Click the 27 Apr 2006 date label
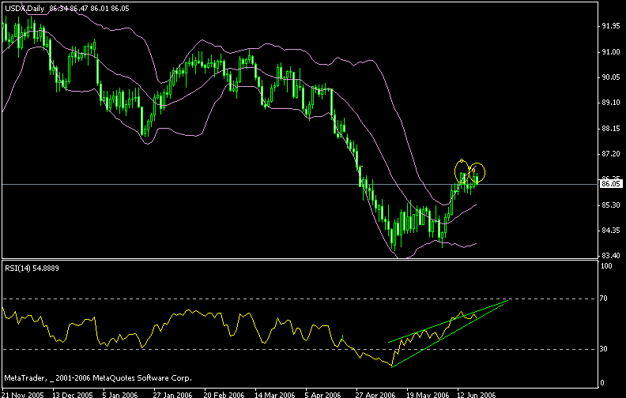626x398 pixels. 375,395
